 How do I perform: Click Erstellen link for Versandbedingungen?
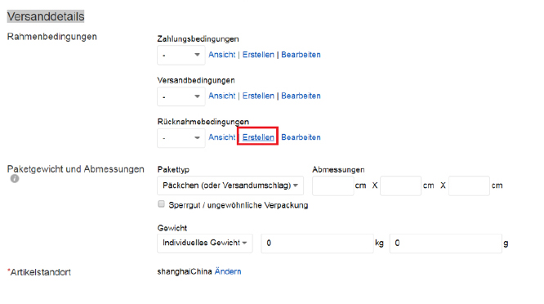(x=258, y=96)
